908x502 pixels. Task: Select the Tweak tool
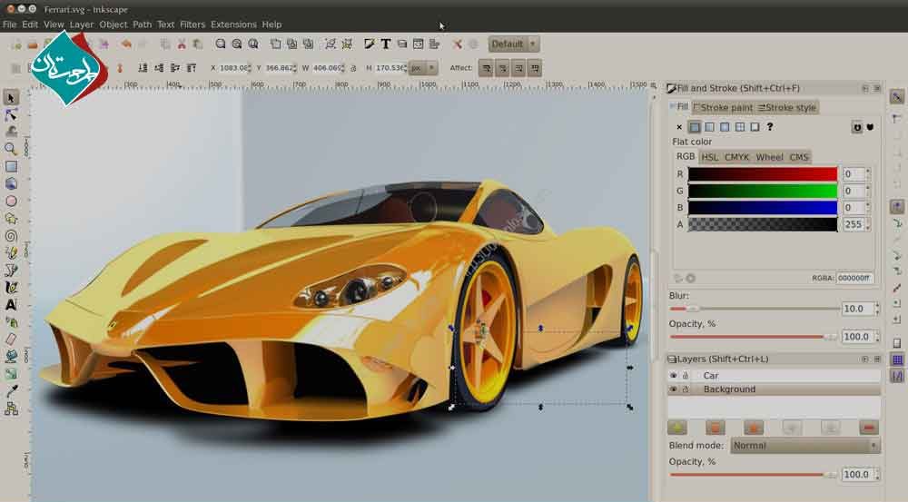point(11,132)
